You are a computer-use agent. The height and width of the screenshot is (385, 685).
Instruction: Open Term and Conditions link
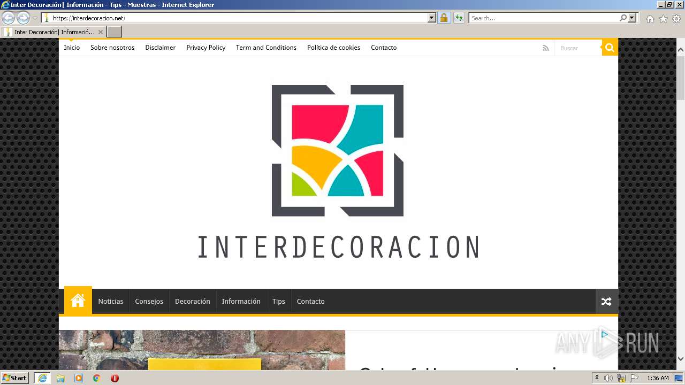click(x=266, y=48)
